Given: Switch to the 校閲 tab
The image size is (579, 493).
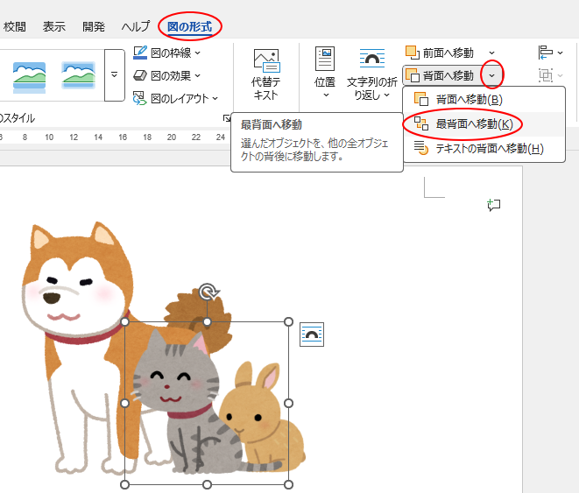Looking at the screenshot, I should click(x=15, y=26).
